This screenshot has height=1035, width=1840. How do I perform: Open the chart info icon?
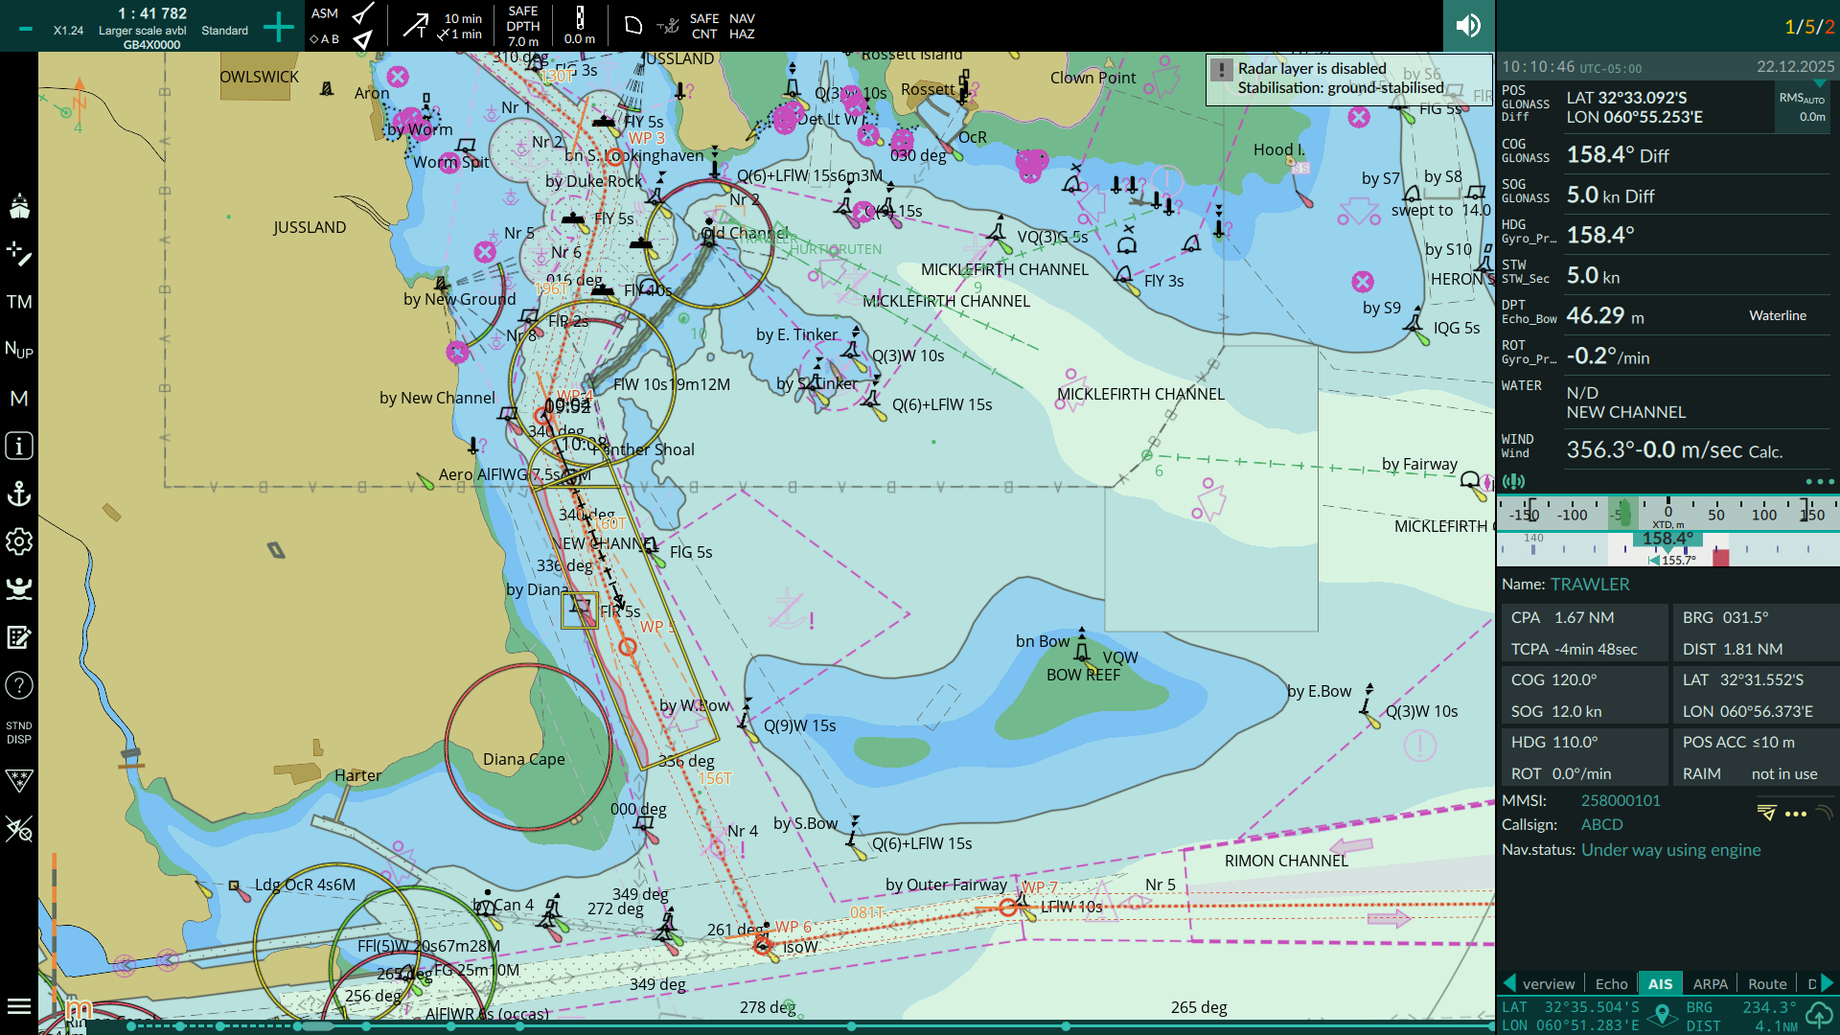19,446
